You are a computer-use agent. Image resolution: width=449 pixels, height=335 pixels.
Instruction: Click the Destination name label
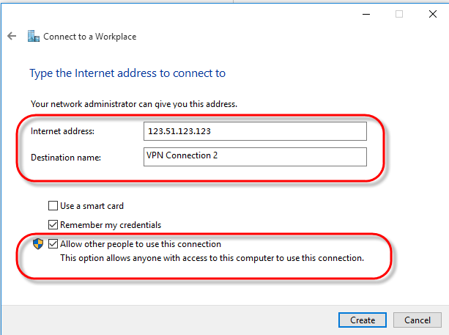66,158
